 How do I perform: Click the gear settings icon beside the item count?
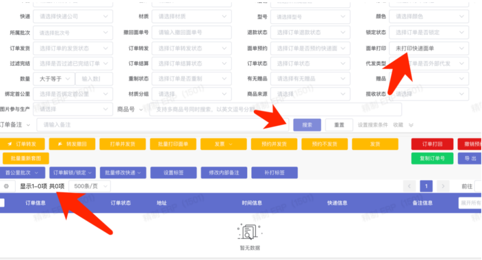pyautogui.click(x=7, y=187)
